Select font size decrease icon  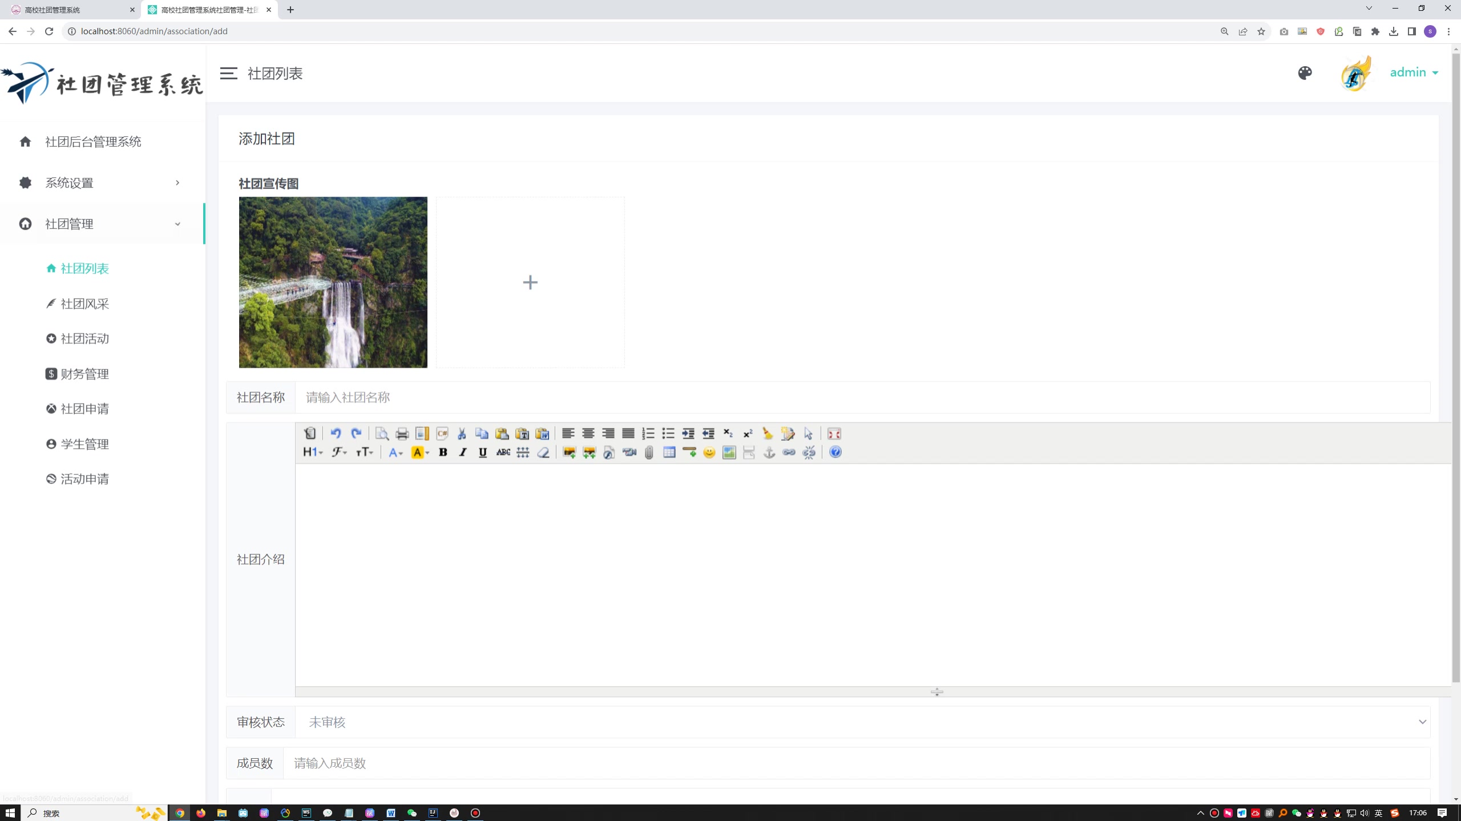coord(364,453)
